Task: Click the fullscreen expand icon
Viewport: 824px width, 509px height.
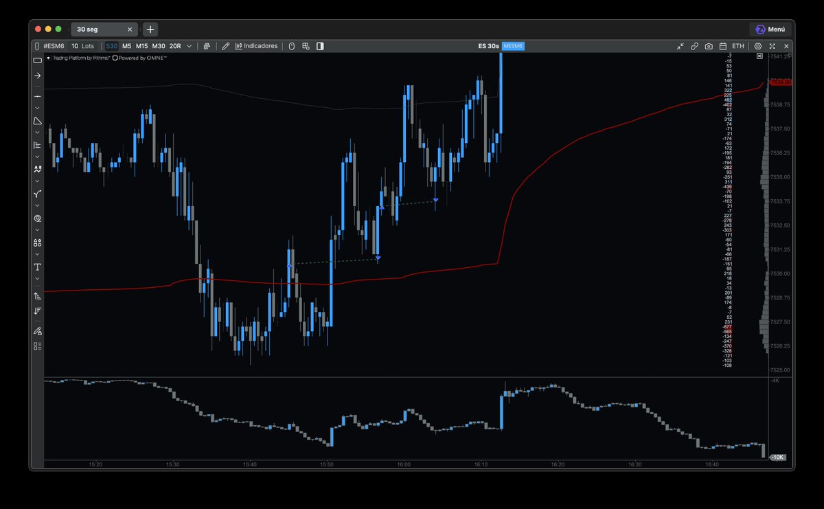Action: click(772, 46)
